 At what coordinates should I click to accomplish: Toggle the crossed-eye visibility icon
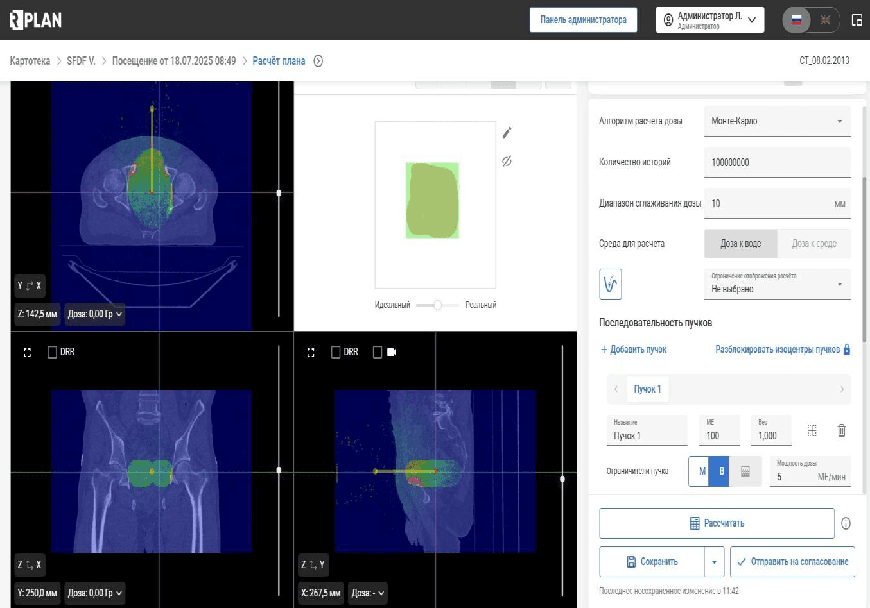click(x=507, y=161)
